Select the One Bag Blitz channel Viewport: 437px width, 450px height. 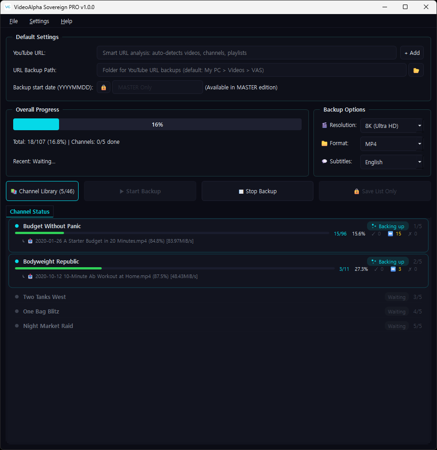(41, 311)
